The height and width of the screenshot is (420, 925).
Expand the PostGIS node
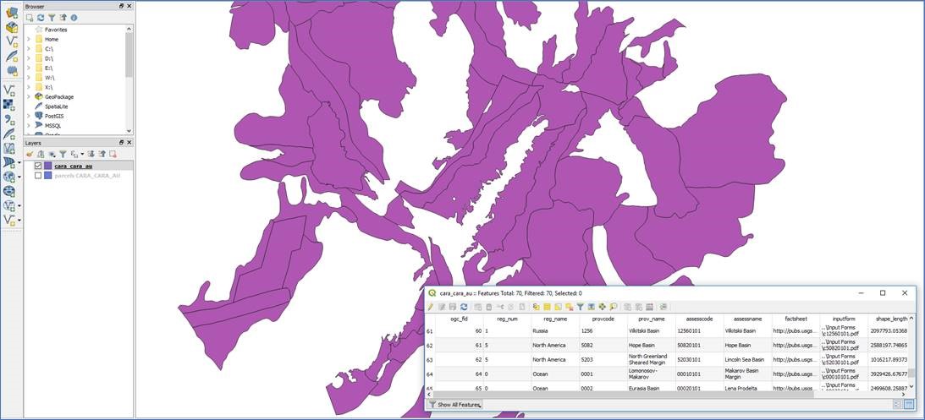28,116
